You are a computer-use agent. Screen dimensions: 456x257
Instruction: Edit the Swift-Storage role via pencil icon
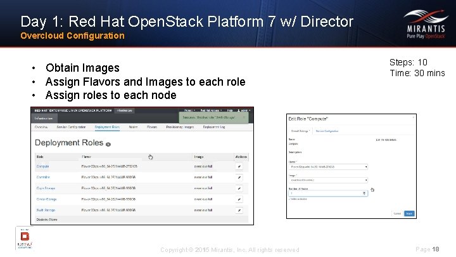point(239,210)
